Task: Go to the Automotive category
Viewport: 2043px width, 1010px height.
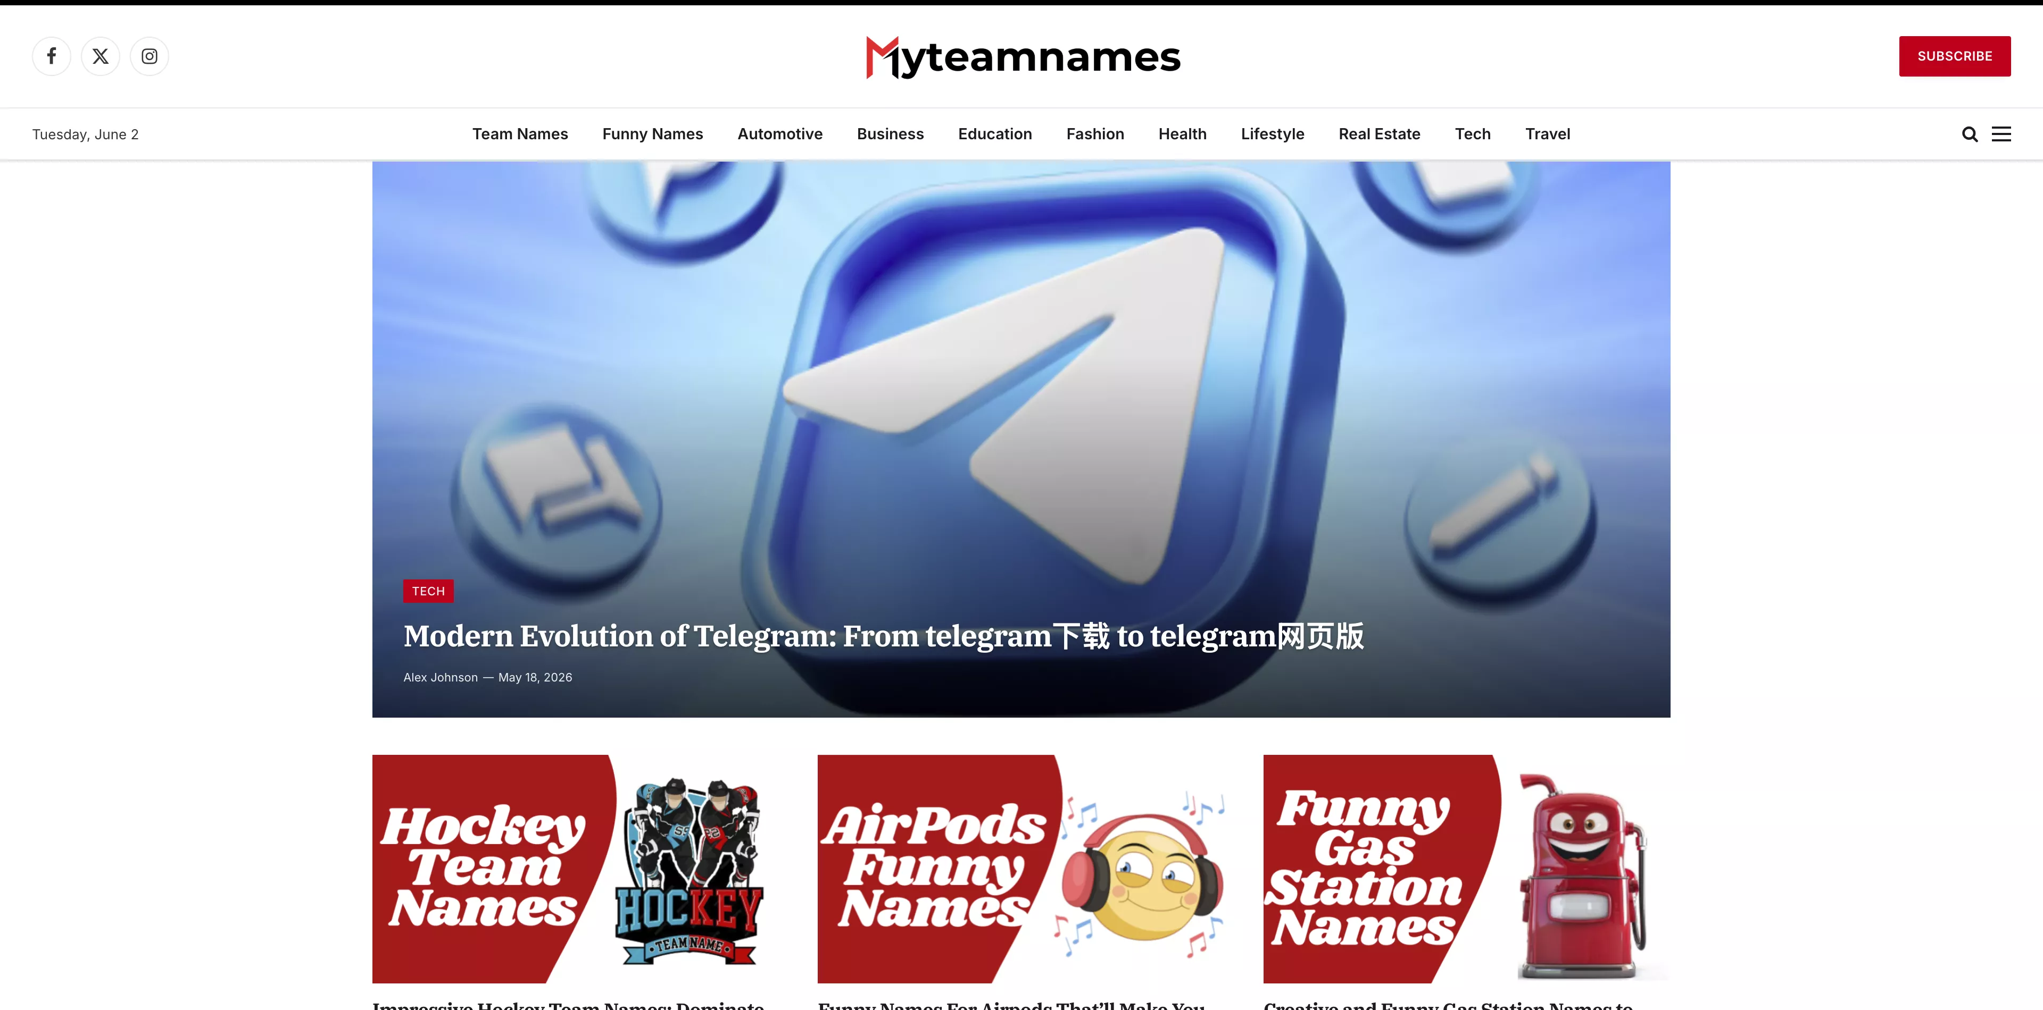Action: [x=779, y=134]
